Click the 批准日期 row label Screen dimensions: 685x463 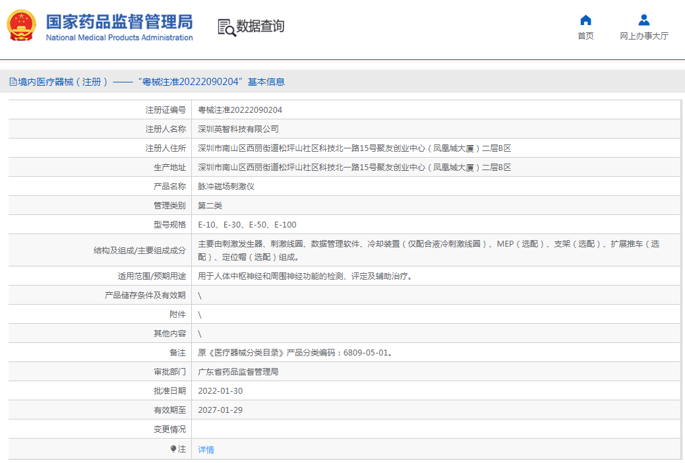pos(169,391)
